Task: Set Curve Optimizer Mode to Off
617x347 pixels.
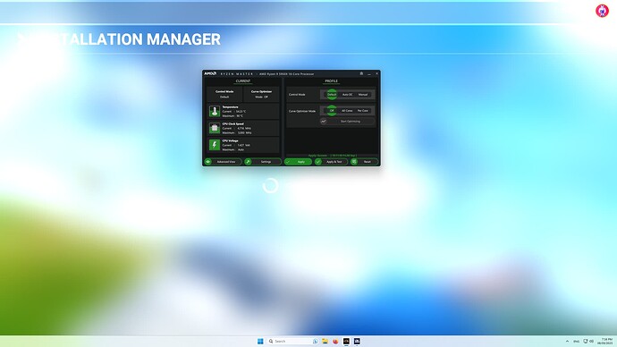Action: 332,111
